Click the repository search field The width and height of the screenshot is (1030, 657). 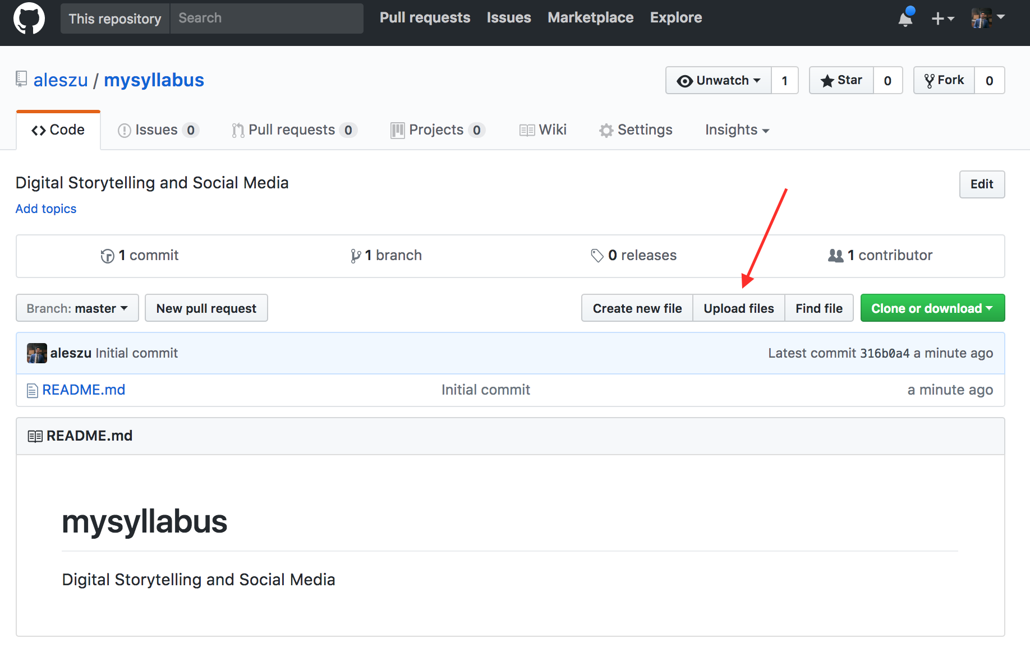click(x=266, y=18)
